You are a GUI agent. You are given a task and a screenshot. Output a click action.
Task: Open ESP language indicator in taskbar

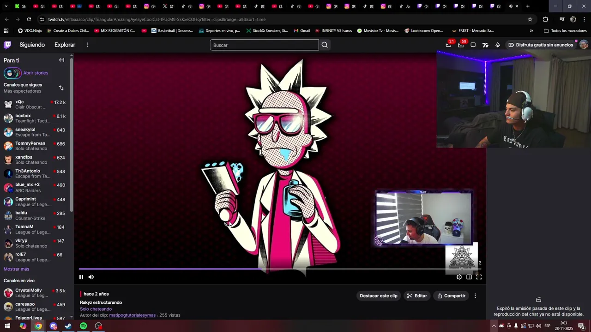pyautogui.click(x=547, y=326)
